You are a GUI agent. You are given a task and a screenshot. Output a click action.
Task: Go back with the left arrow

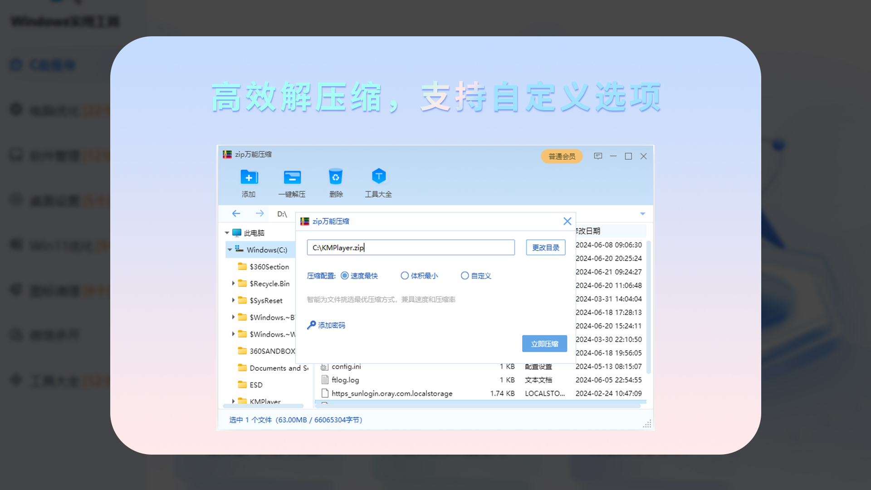click(236, 213)
